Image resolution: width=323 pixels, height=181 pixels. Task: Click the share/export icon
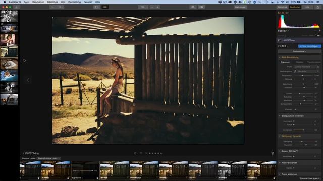point(318,7)
